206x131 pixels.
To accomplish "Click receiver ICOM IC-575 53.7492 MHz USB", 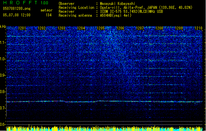I will pyautogui.click(x=131, y=11).
